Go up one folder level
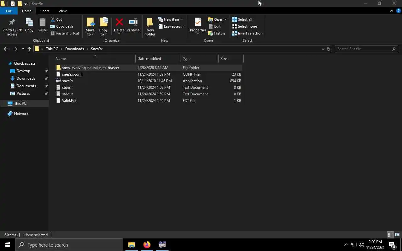Screen dimensions: 402x251 point(29,49)
